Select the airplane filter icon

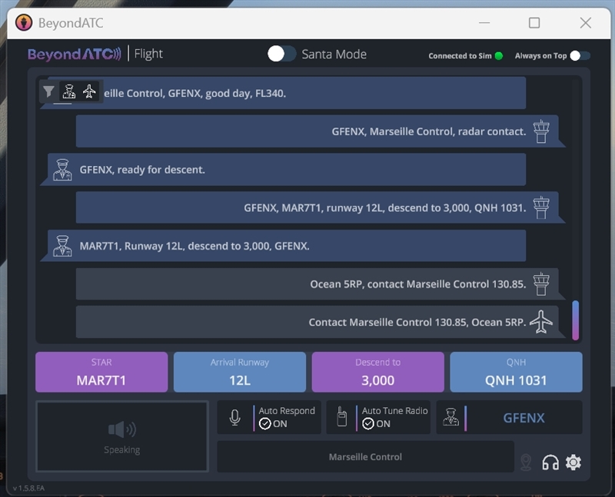click(x=87, y=91)
